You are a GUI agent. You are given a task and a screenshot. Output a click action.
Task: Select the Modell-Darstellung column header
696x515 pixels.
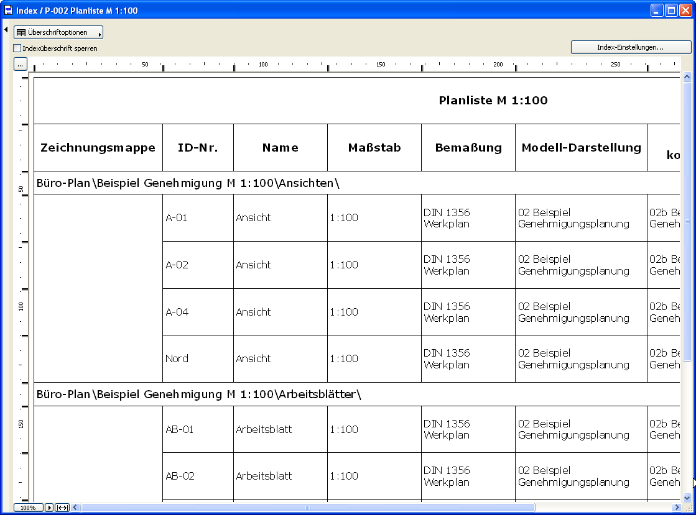point(581,148)
